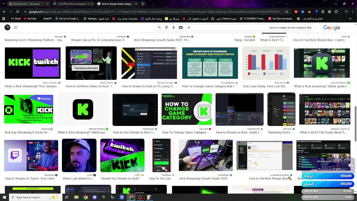Image resolution: width=357 pixels, height=201 pixels.
Task: Open the ChatGPT bookmark
Action: tap(45, 19)
